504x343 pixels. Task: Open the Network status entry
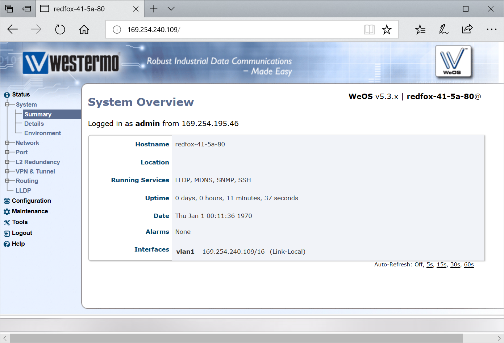click(28, 143)
